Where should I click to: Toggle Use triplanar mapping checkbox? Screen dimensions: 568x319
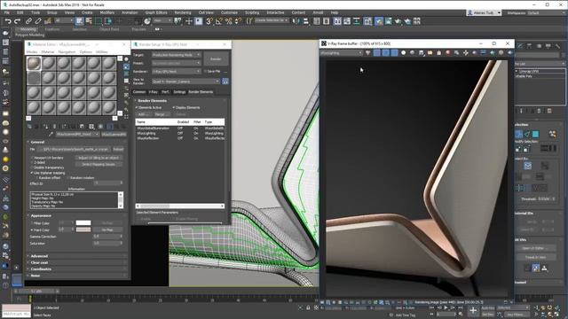(x=32, y=173)
